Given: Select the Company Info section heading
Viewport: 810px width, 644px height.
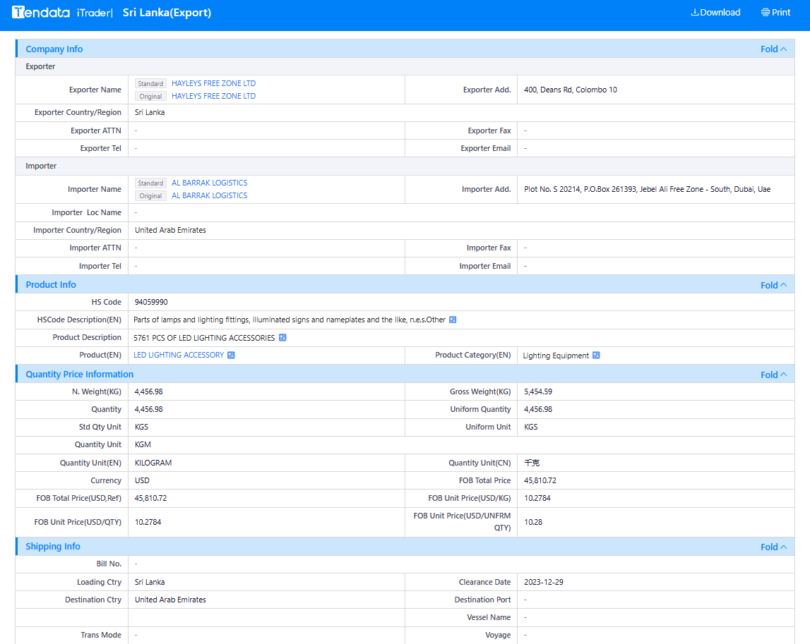Looking at the screenshot, I should coord(54,49).
